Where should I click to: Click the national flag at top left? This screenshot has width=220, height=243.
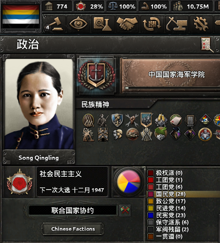(x=21, y=17)
